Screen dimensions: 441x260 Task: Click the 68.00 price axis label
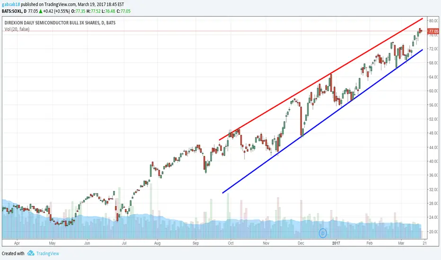pyautogui.click(x=434, y=63)
